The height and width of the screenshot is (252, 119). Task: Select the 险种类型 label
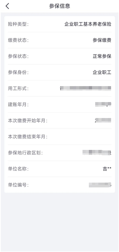coord(18,24)
